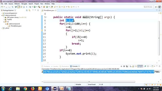The image size is (162, 91).
Task: Click the console horizontal scrollbar
Action: [x=89, y=82]
